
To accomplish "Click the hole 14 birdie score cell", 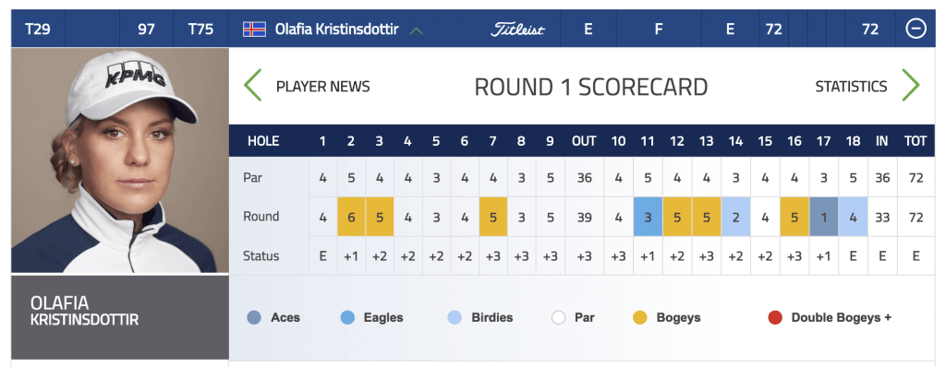I will coord(735,217).
